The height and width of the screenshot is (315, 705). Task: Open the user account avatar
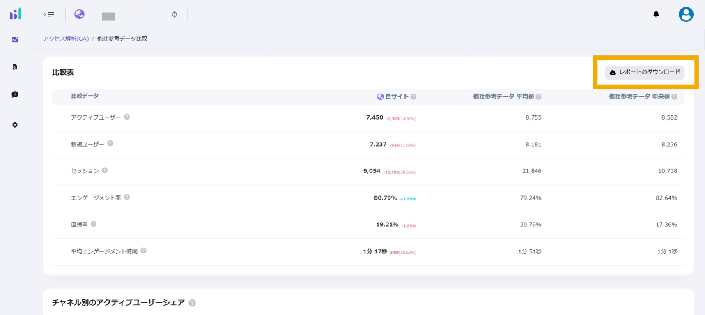686,14
